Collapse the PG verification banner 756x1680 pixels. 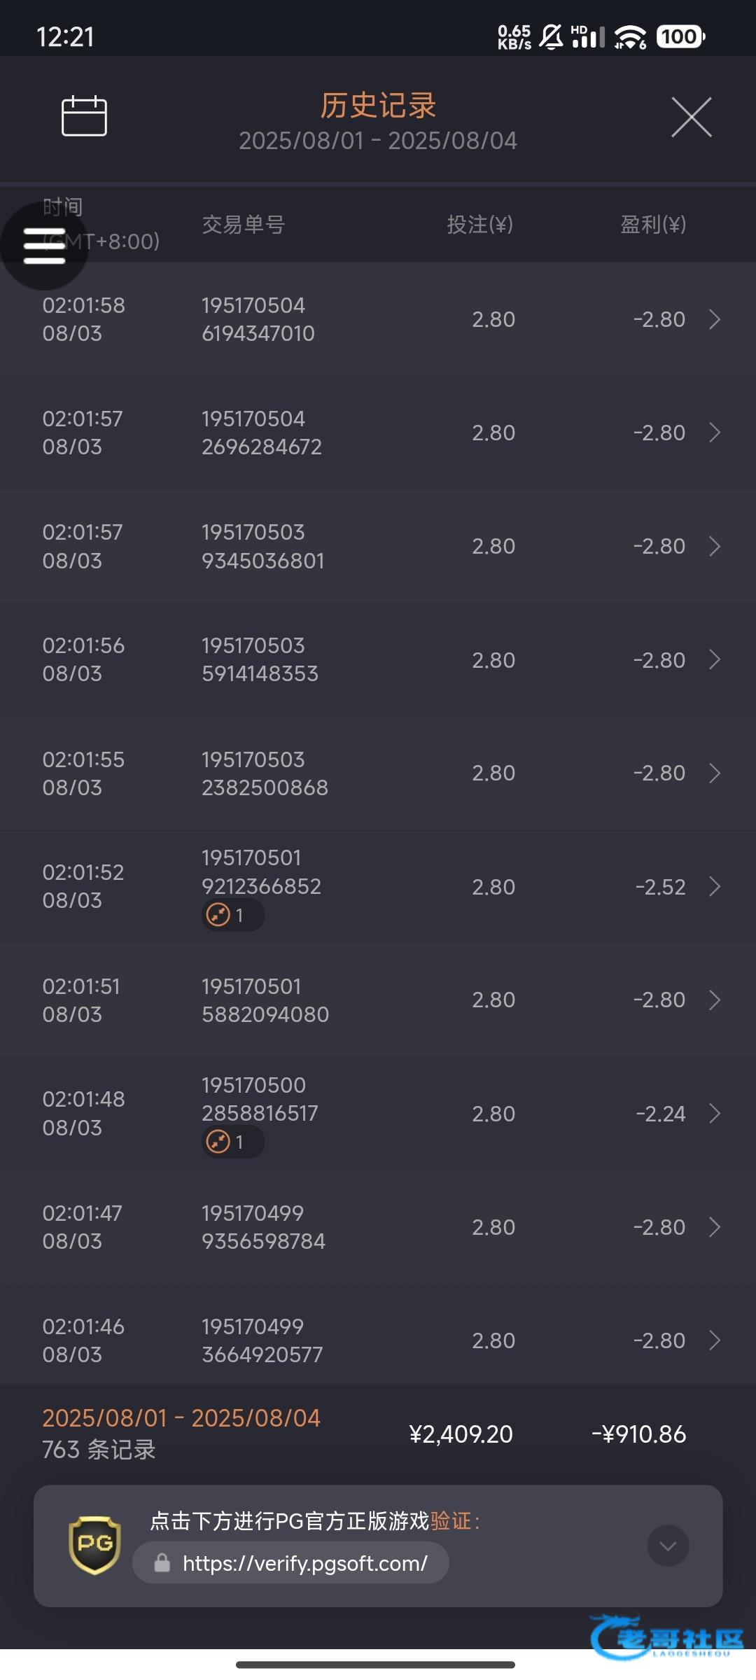668,1546
